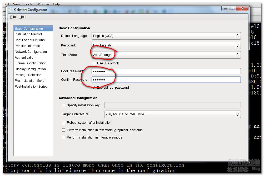Open the Target Architecture dropdown

point(172,114)
